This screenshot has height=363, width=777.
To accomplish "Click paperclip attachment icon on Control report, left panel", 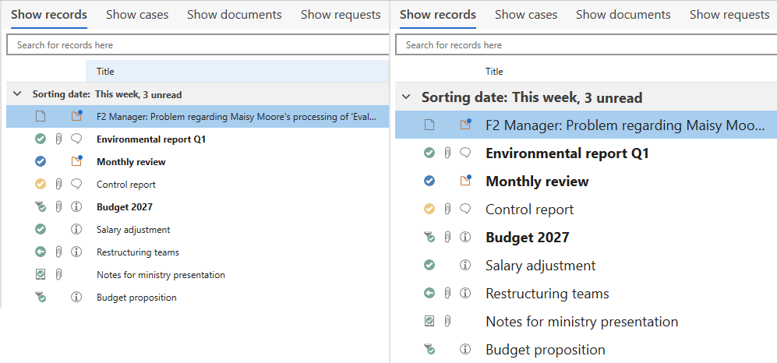I will click(58, 185).
